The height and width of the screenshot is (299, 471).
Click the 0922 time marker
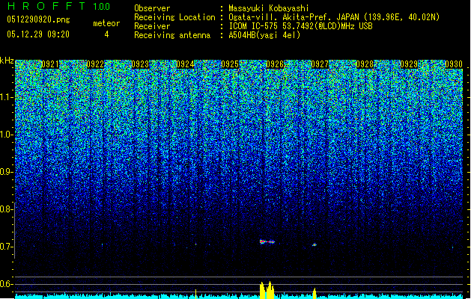coord(95,64)
